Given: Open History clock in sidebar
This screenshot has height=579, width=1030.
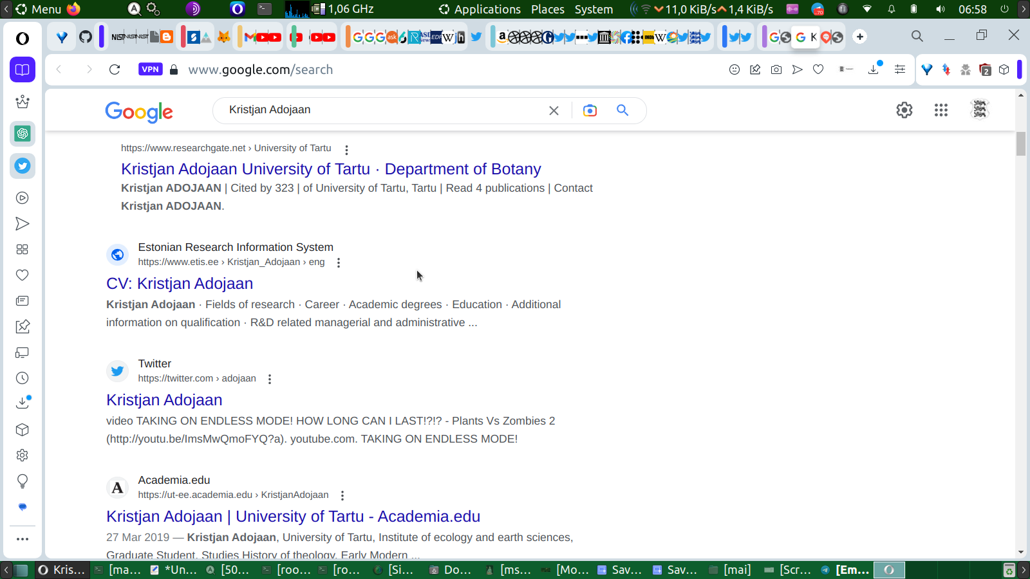Looking at the screenshot, I should [x=23, y=378].
